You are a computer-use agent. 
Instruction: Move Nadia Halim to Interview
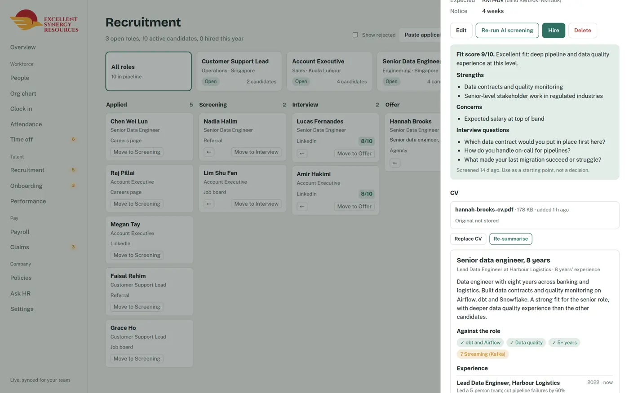pyautogui.click(x=257, y=152)
